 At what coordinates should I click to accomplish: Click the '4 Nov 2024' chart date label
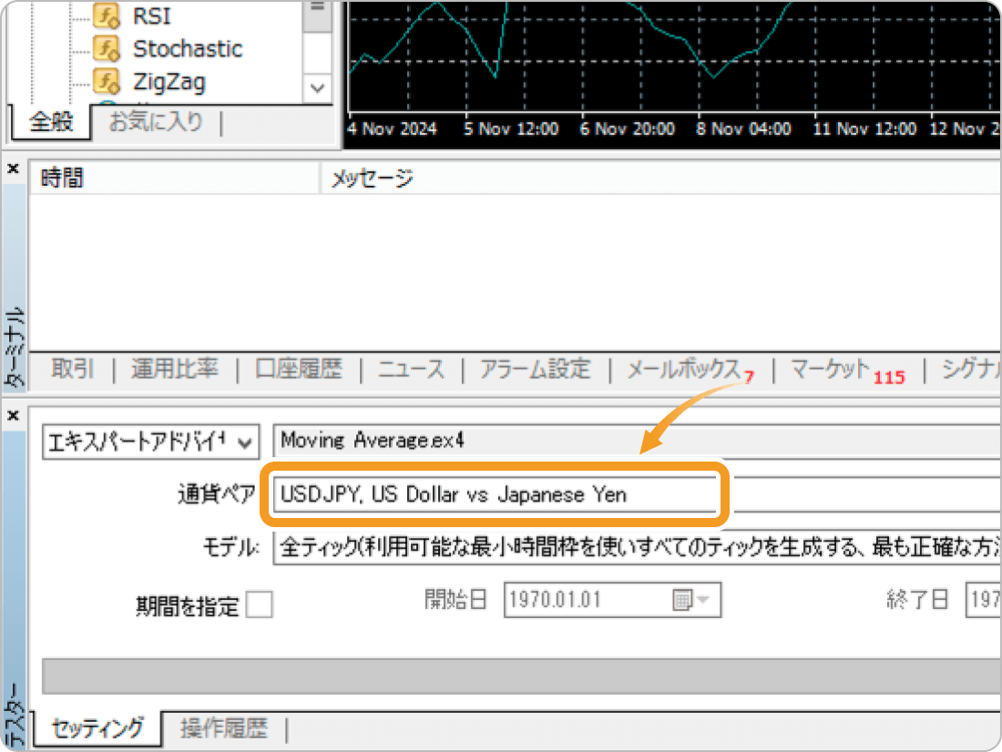click(x=392, y=129)
